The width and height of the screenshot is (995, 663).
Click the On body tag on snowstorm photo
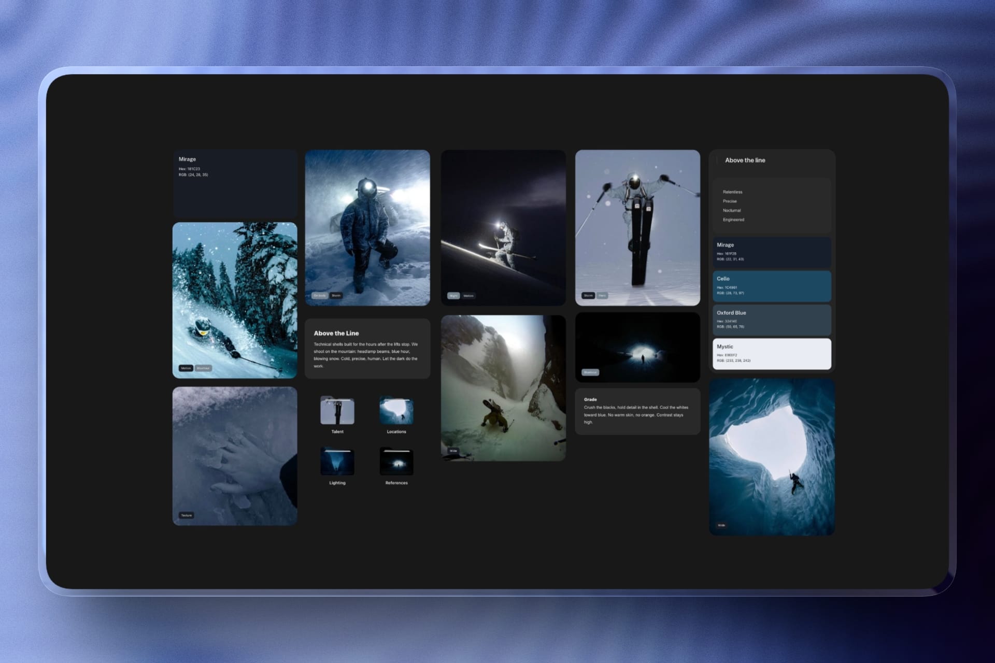pos(319,296)
